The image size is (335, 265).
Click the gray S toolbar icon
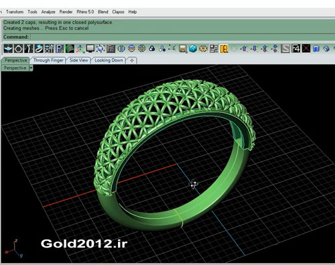[x=285, y=49]
